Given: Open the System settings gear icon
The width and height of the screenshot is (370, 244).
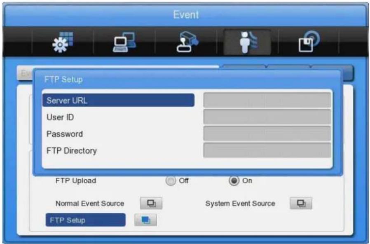Looking at the screenshot, I should 63,42.
